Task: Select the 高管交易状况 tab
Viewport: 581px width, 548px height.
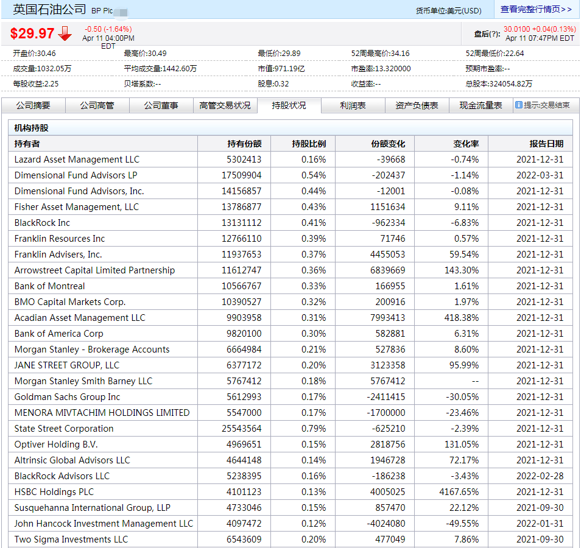Action: click(225, 105)
